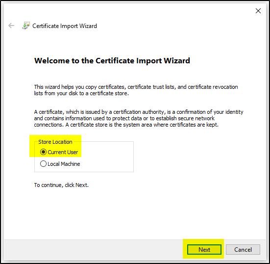The width and height of the screenshot is (270, 264).
Task: Close the wizard with the X button
Action: pyautogui.click(x=258, y=11)
